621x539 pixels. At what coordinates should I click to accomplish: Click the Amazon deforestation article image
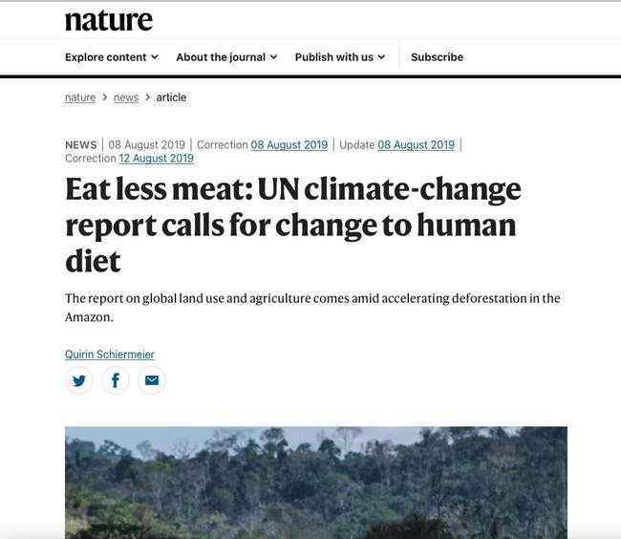click(315, 482)
